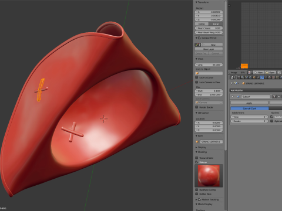This screenshot has width=282, height=211.
Task: Enable the Lock Camera to View checkbox
Action: coord(197,82)
